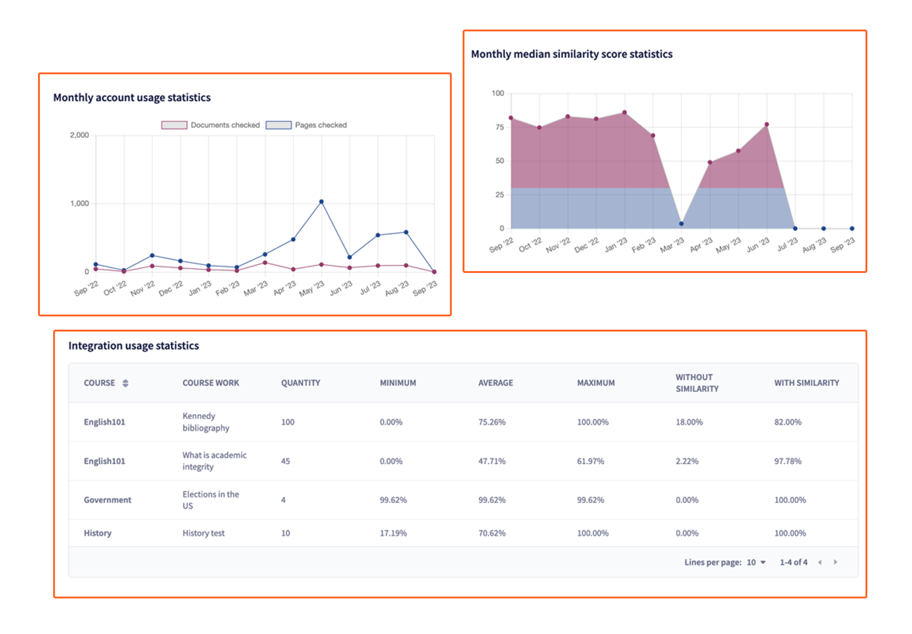Select the Jun '23 pages checked data point
Image resolution: width=912 pixels, height=634 pixels.
(350, 257)
